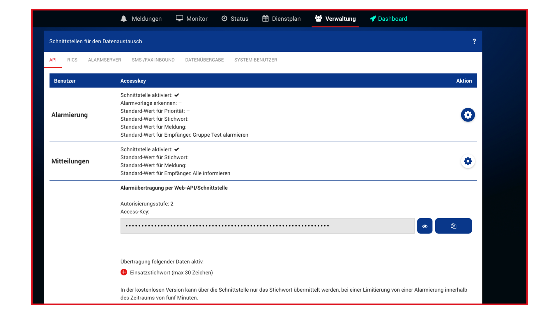
Task: Click 'Gruppe Test alarmieren' recipient line
Action: click(184, 135)
